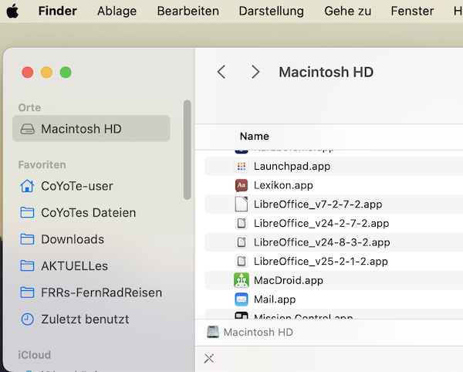Open AKTUELLes folder in sidebar
This screenshot has width=463, height=372.
point(91,265)
